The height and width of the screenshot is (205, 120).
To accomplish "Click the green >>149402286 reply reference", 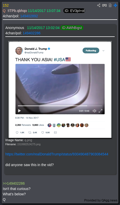I will coord(14,183).
